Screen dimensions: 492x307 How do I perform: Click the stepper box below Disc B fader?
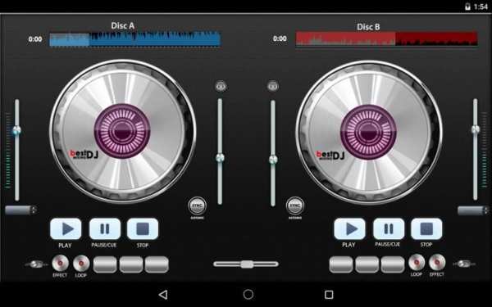[473, 210]
